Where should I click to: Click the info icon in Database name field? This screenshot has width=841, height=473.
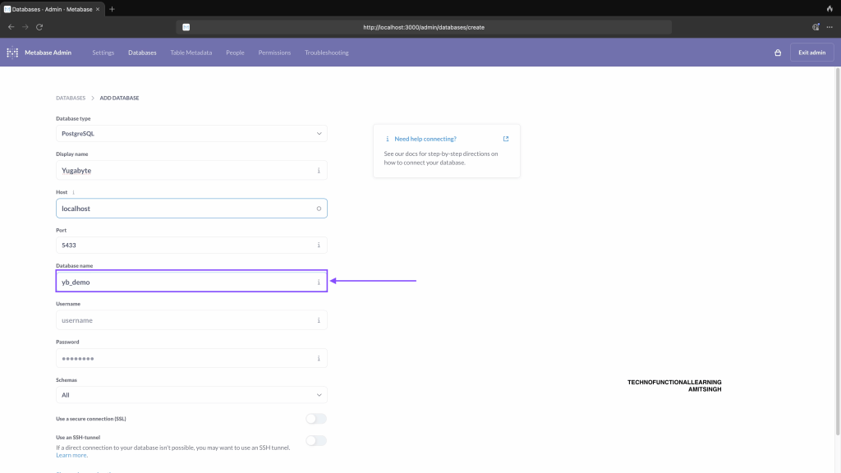[x=319, y=282]
